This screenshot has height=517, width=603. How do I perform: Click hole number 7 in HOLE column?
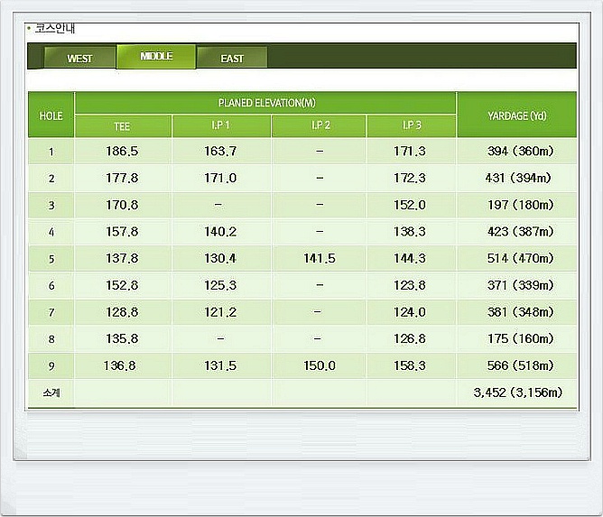[x=51, y=312]
